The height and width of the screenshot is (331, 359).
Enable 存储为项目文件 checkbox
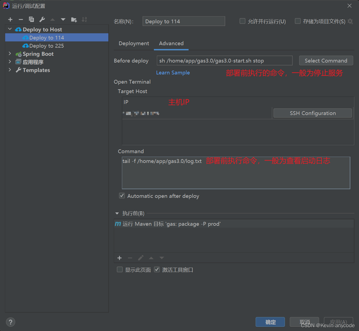pyautogui.click(x=298, y=21)
